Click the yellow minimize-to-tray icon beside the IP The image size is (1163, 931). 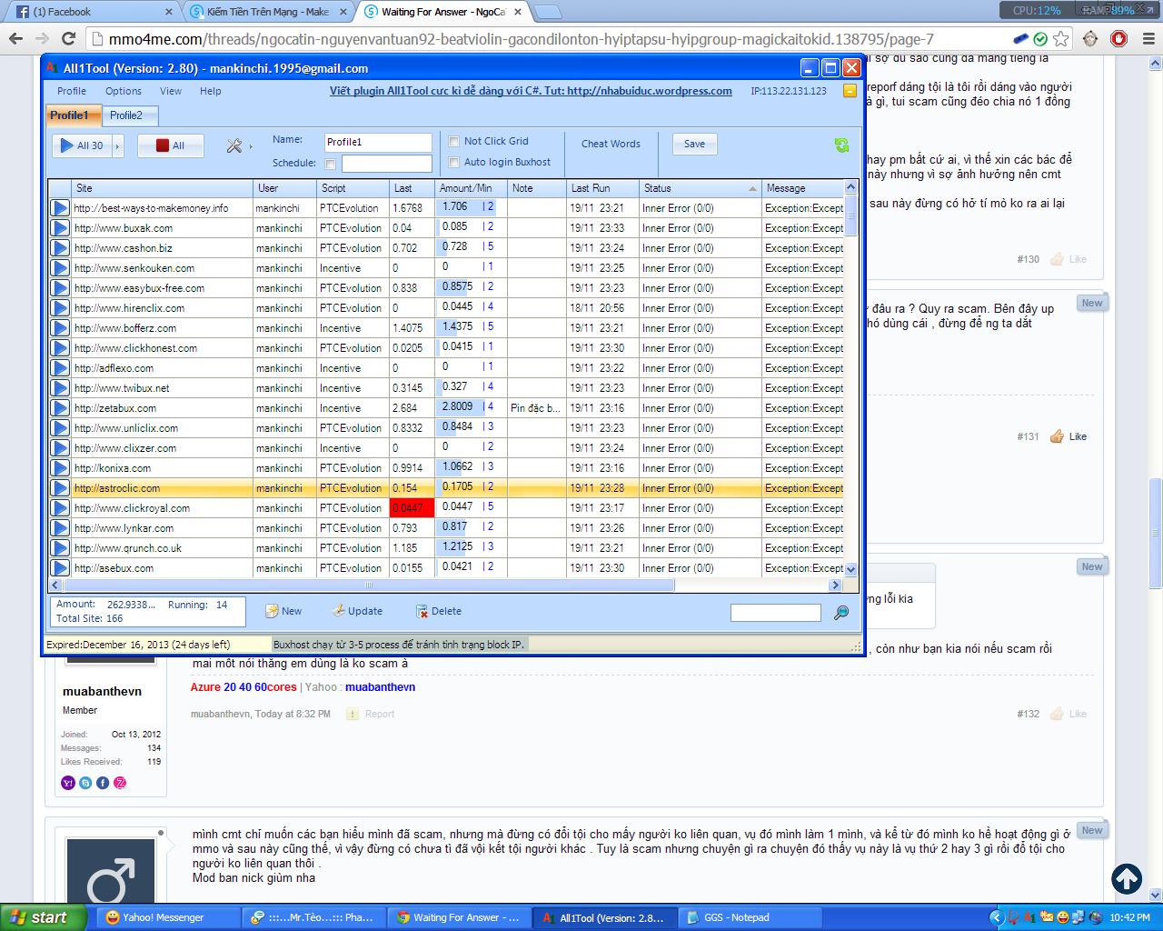click(x=850, y=91)
